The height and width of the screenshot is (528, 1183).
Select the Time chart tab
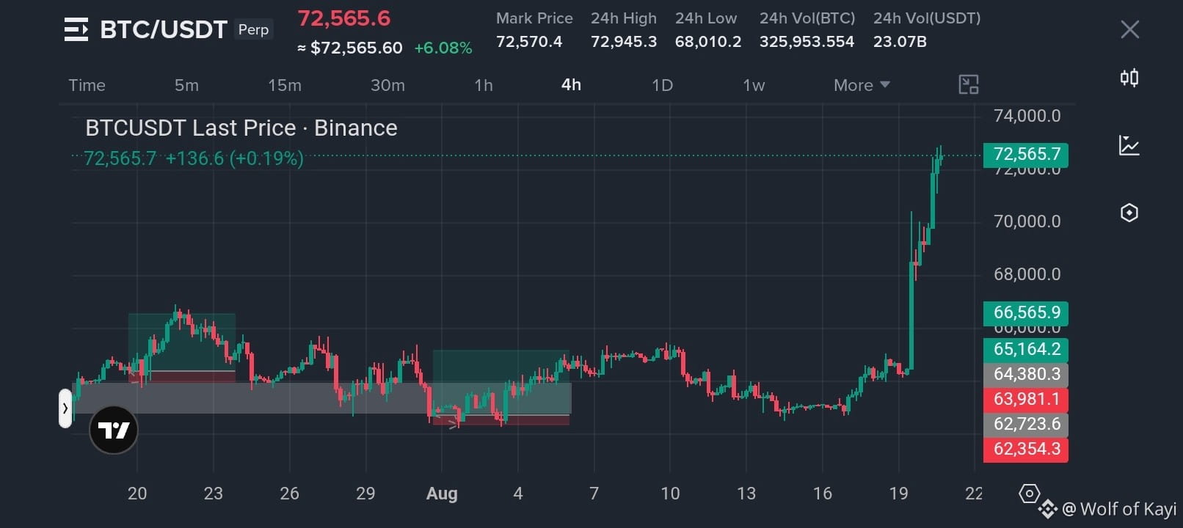tap(87, 85)
